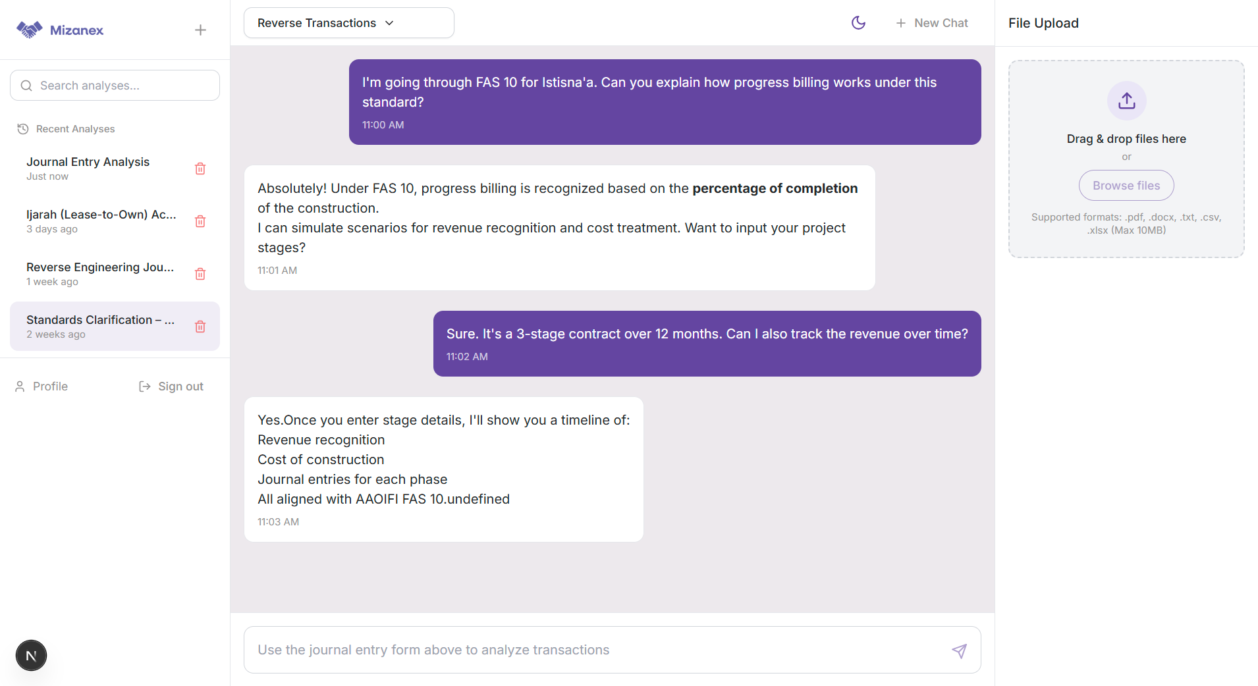Click the sign out arrow icon

(x=145, y=386)
